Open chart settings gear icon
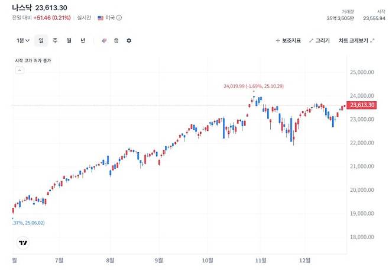This screenshot has width=389, height=273. [129, 40]
